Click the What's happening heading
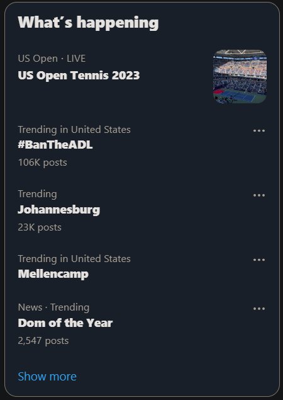The image size is (283, 400). pyautogui.click(x=88, y=23)
